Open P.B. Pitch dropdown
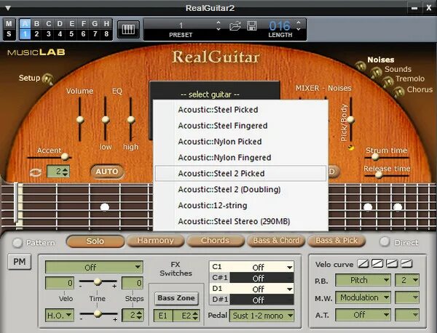The width and height of the screenshot is (437, 333). [363, 280]
